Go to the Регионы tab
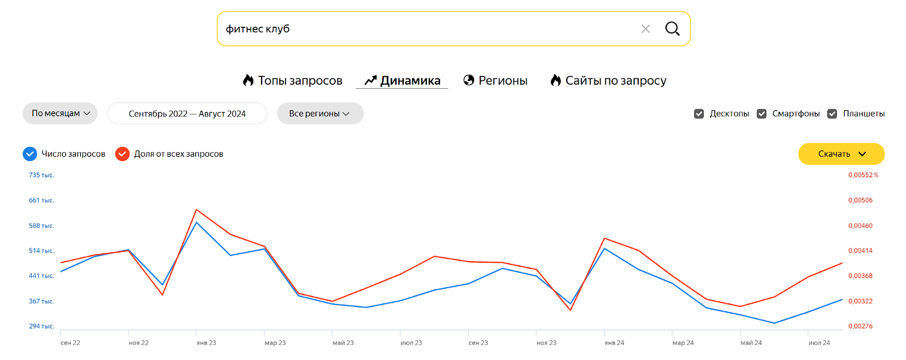The width and height of the screenshot is (906, 360). coord(503,80)
